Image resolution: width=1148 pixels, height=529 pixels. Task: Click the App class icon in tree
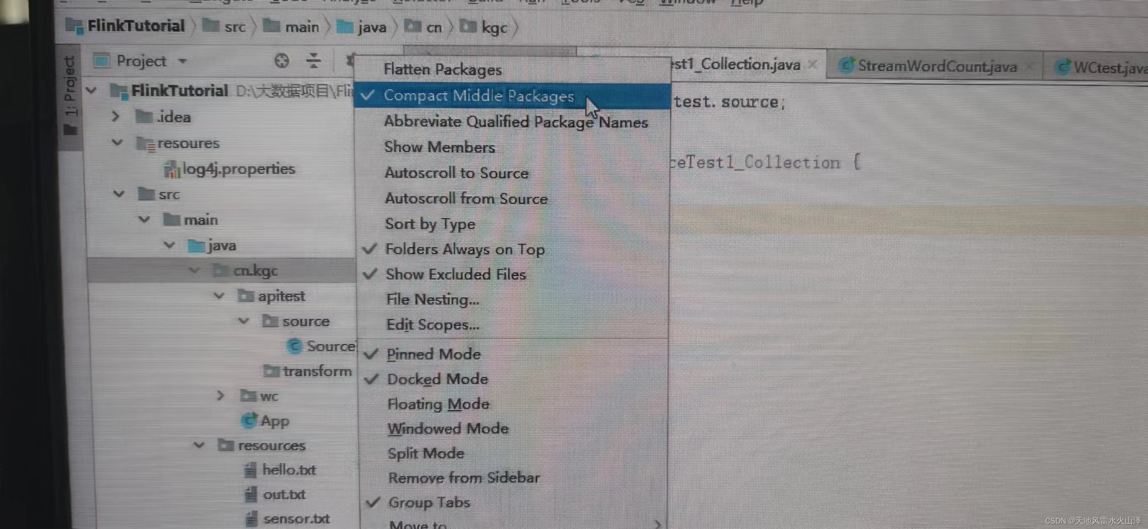tap(249, 420)
